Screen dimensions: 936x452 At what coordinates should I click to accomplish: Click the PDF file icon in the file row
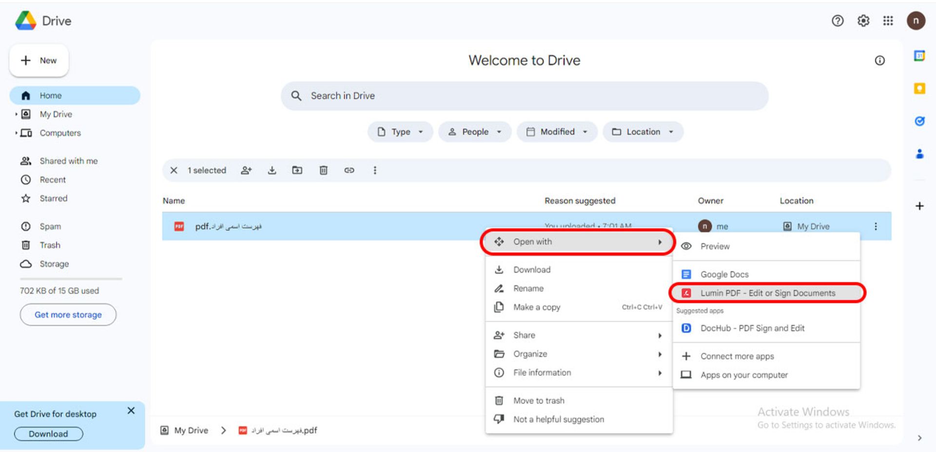pyautogui.click(x=179, y=226)
